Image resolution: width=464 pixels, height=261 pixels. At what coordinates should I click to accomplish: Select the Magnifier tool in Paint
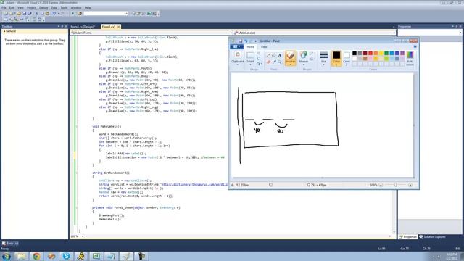(280, 62)
